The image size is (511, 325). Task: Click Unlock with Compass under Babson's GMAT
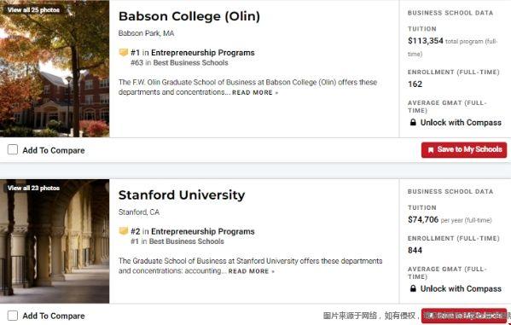tap(461, 123)
